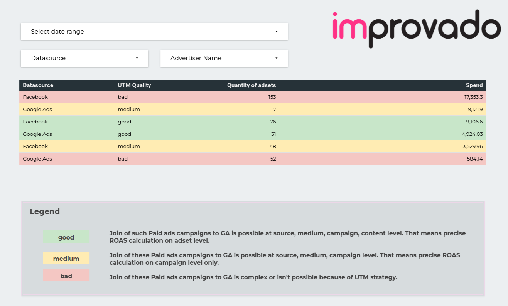Click the Spend column header
This screenshot has height=306, width=508.
click(474, 85)
